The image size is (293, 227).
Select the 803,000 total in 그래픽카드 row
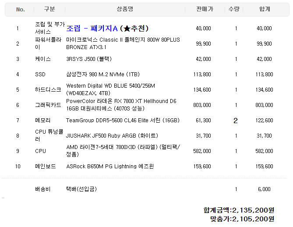264,105
